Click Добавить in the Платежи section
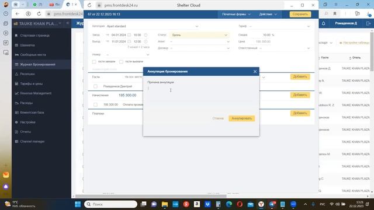 pos(300,113)
